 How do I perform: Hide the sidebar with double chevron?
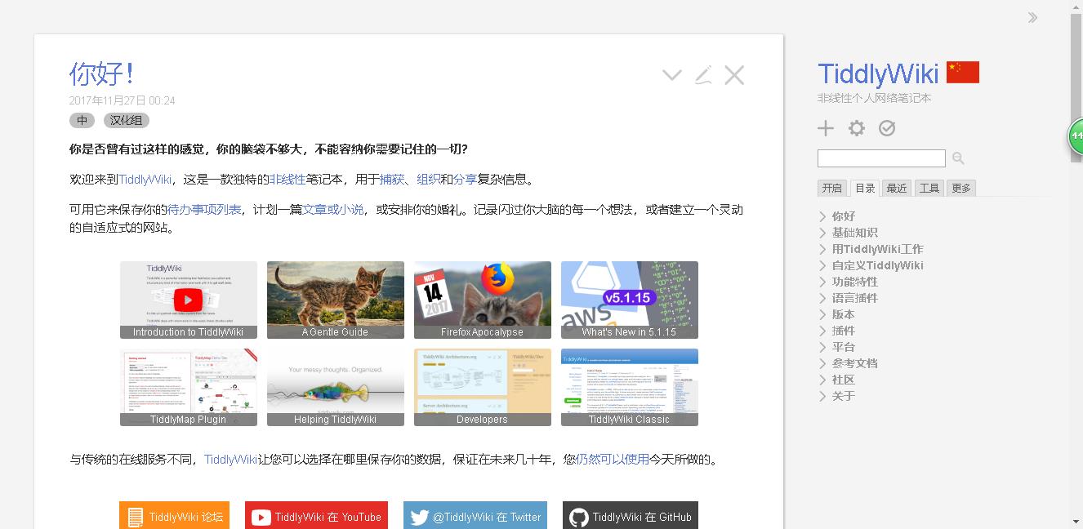point(1033,17)
